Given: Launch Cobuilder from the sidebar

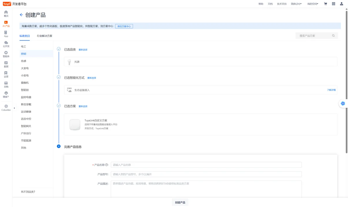Looking at the screenshot, I should 6,108.
